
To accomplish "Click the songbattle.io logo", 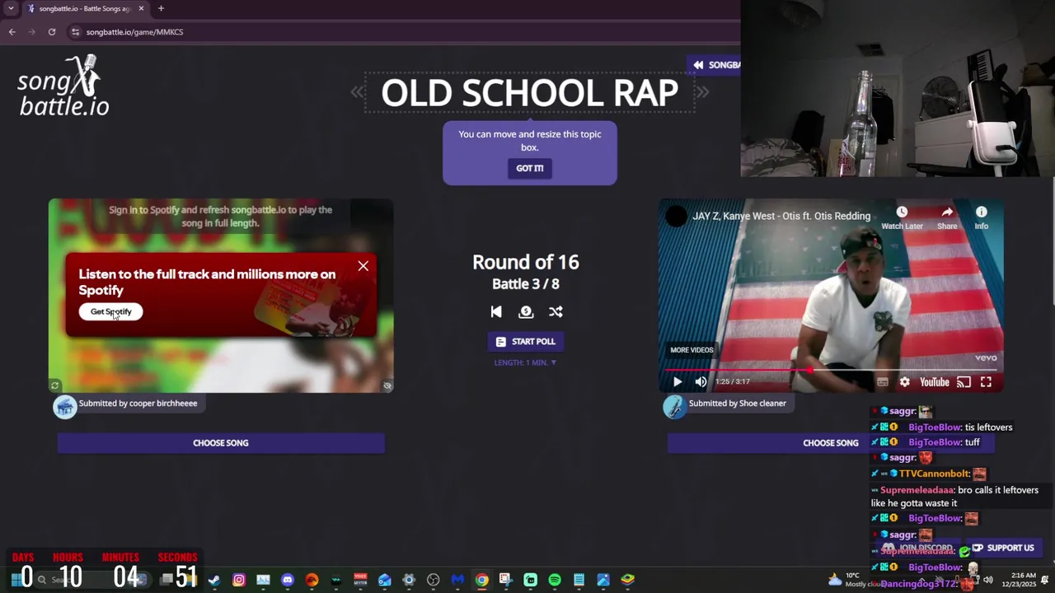I will [x=64, y=86].
